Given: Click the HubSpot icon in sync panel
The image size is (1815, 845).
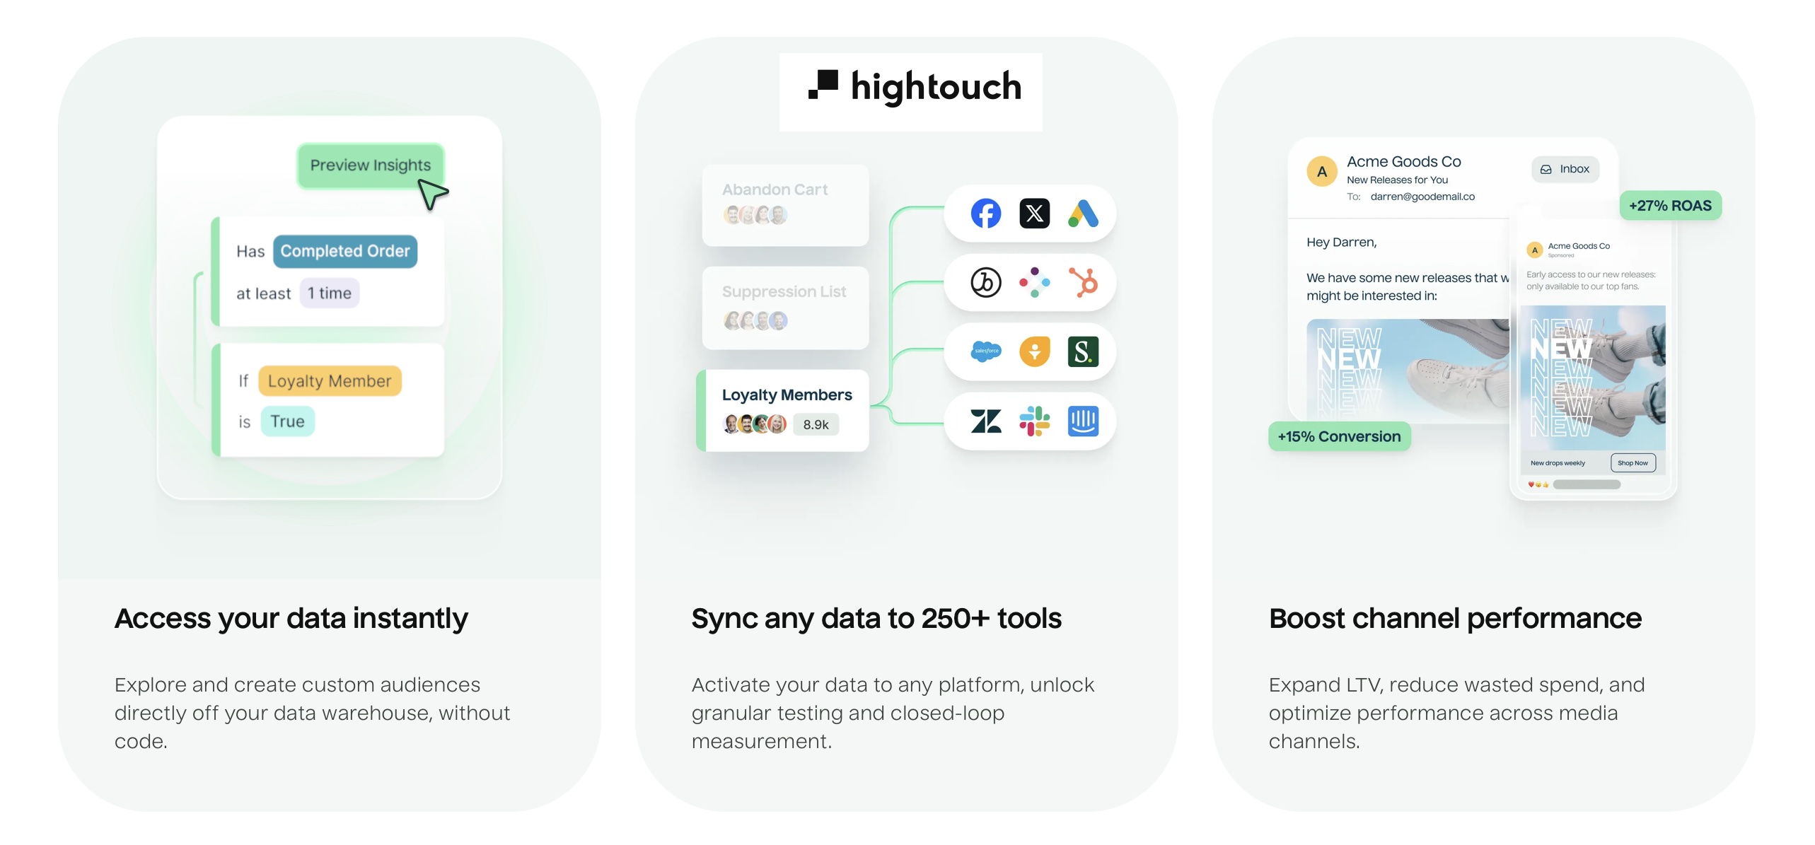Looking at the screenshot, I should (x=1082, y=280).
